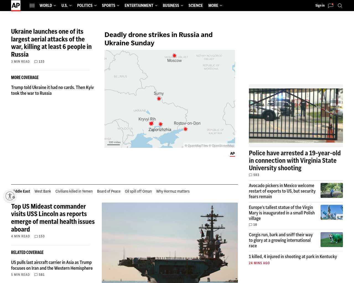Open the Virgin Mary statue thumbnail
The width and height of the screenshot is (354, 283).
coord(332,212)
